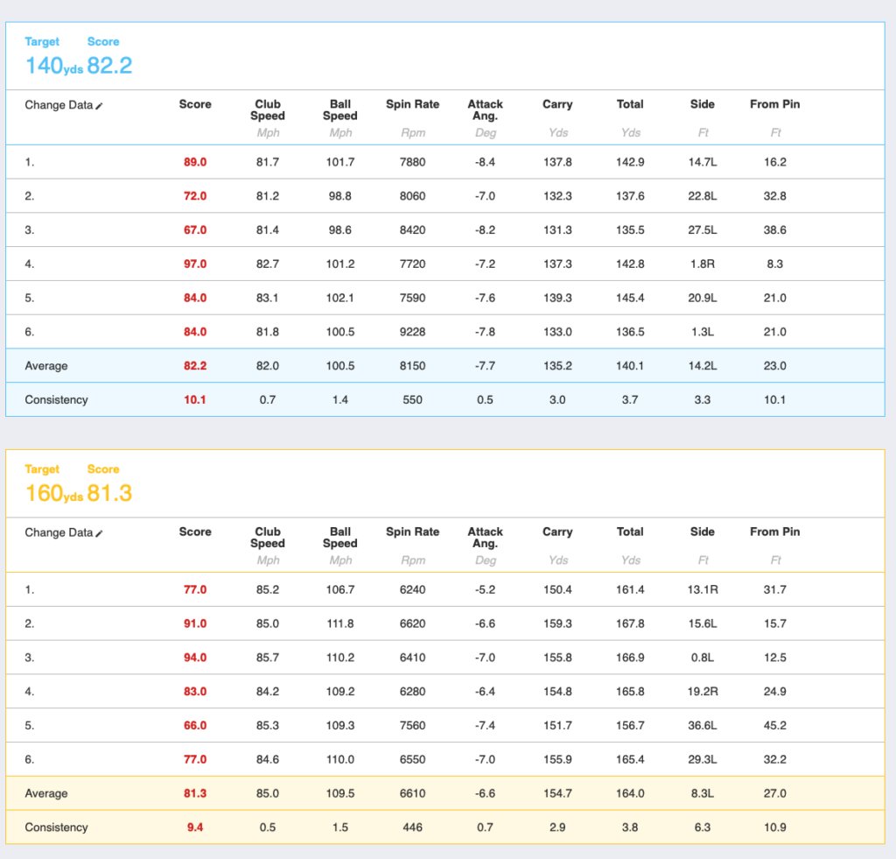896x859 pixels.
Task: Click the blue 140yds target value
Action: [x=53, y=66]
